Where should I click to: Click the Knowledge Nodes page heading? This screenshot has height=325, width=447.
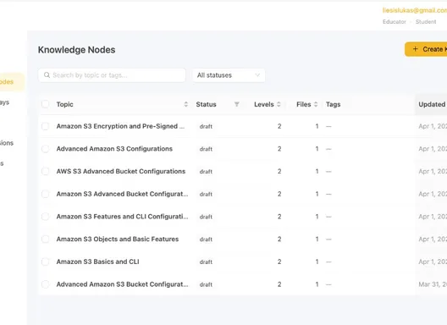point(77,50)
